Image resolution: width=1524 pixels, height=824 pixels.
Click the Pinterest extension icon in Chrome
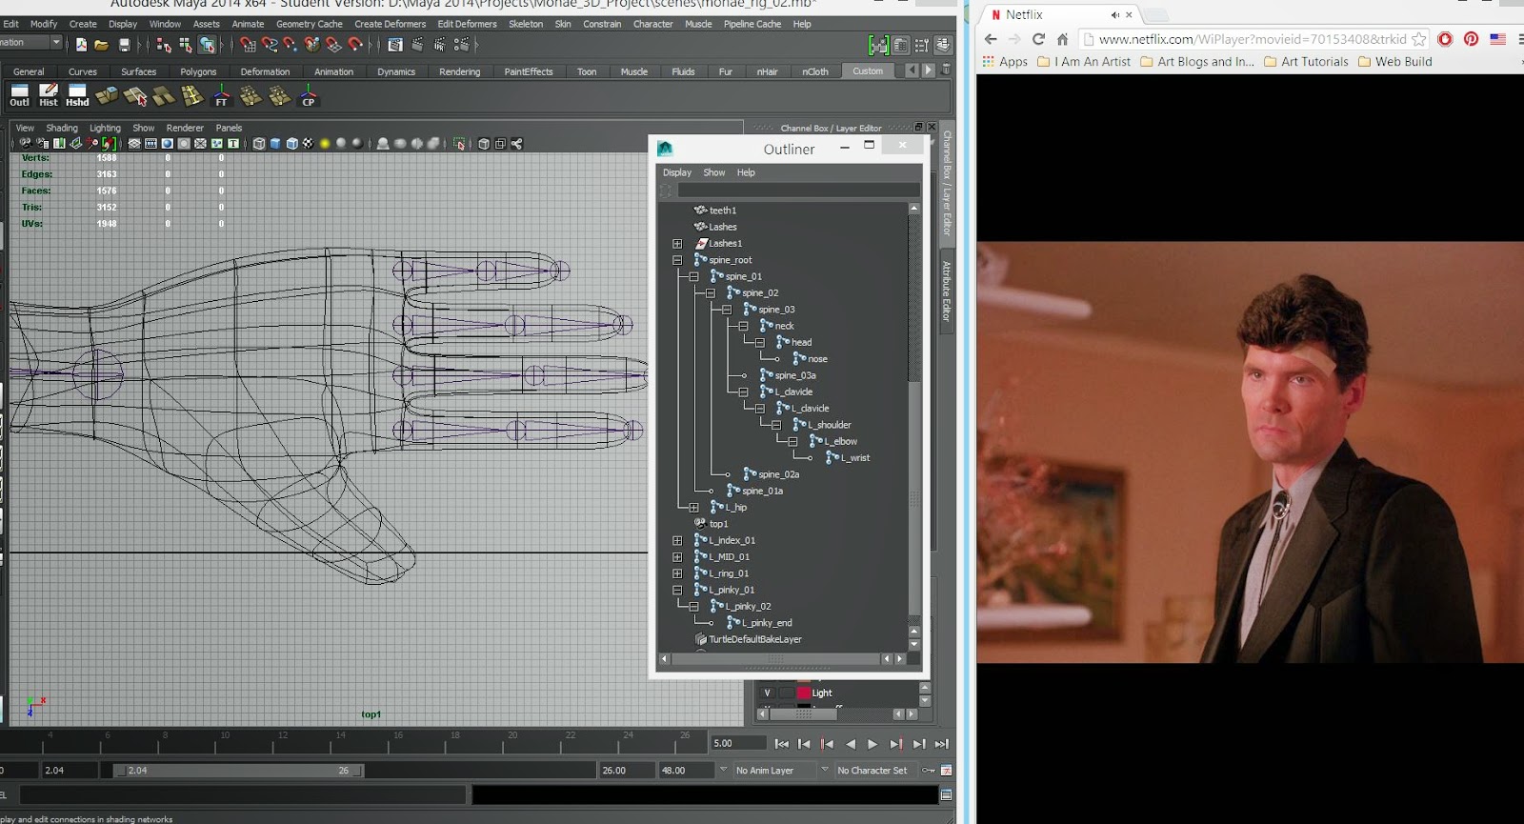click(1472, 39)
